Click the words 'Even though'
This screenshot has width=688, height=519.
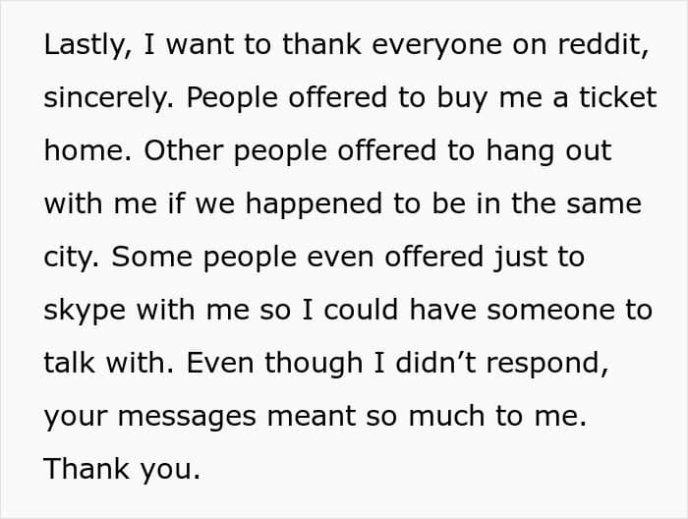274,364
